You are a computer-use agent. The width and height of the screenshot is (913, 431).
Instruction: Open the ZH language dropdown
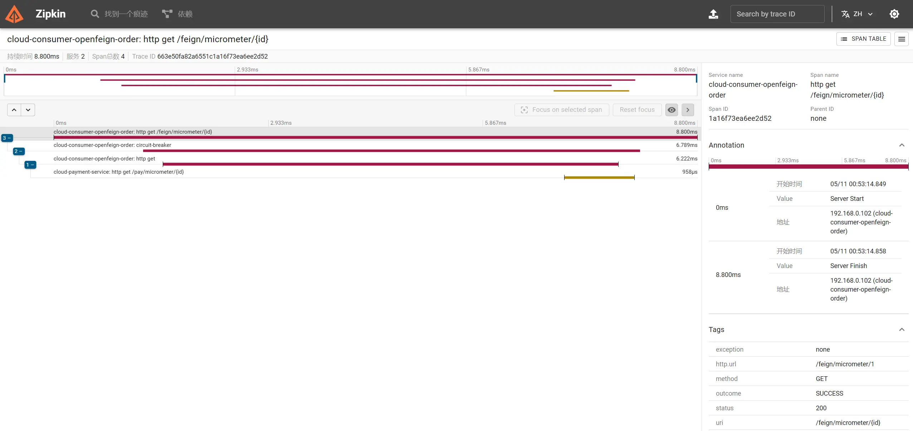[x=857, y=14]
